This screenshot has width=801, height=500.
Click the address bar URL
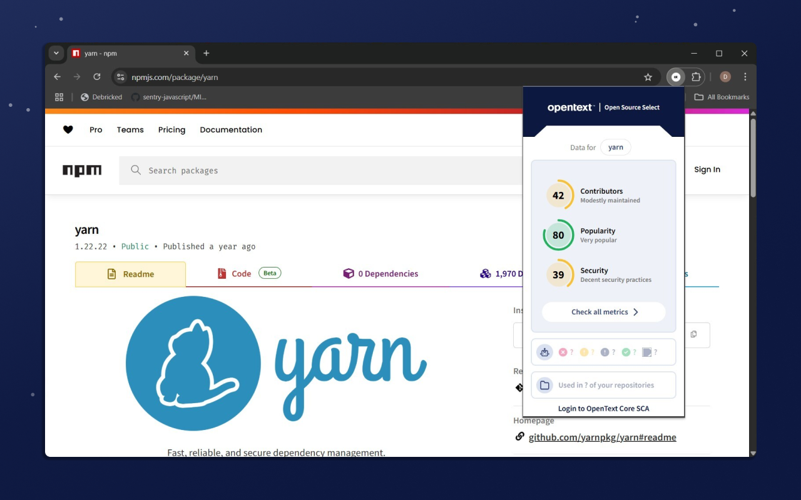click(x=175, y=77)
